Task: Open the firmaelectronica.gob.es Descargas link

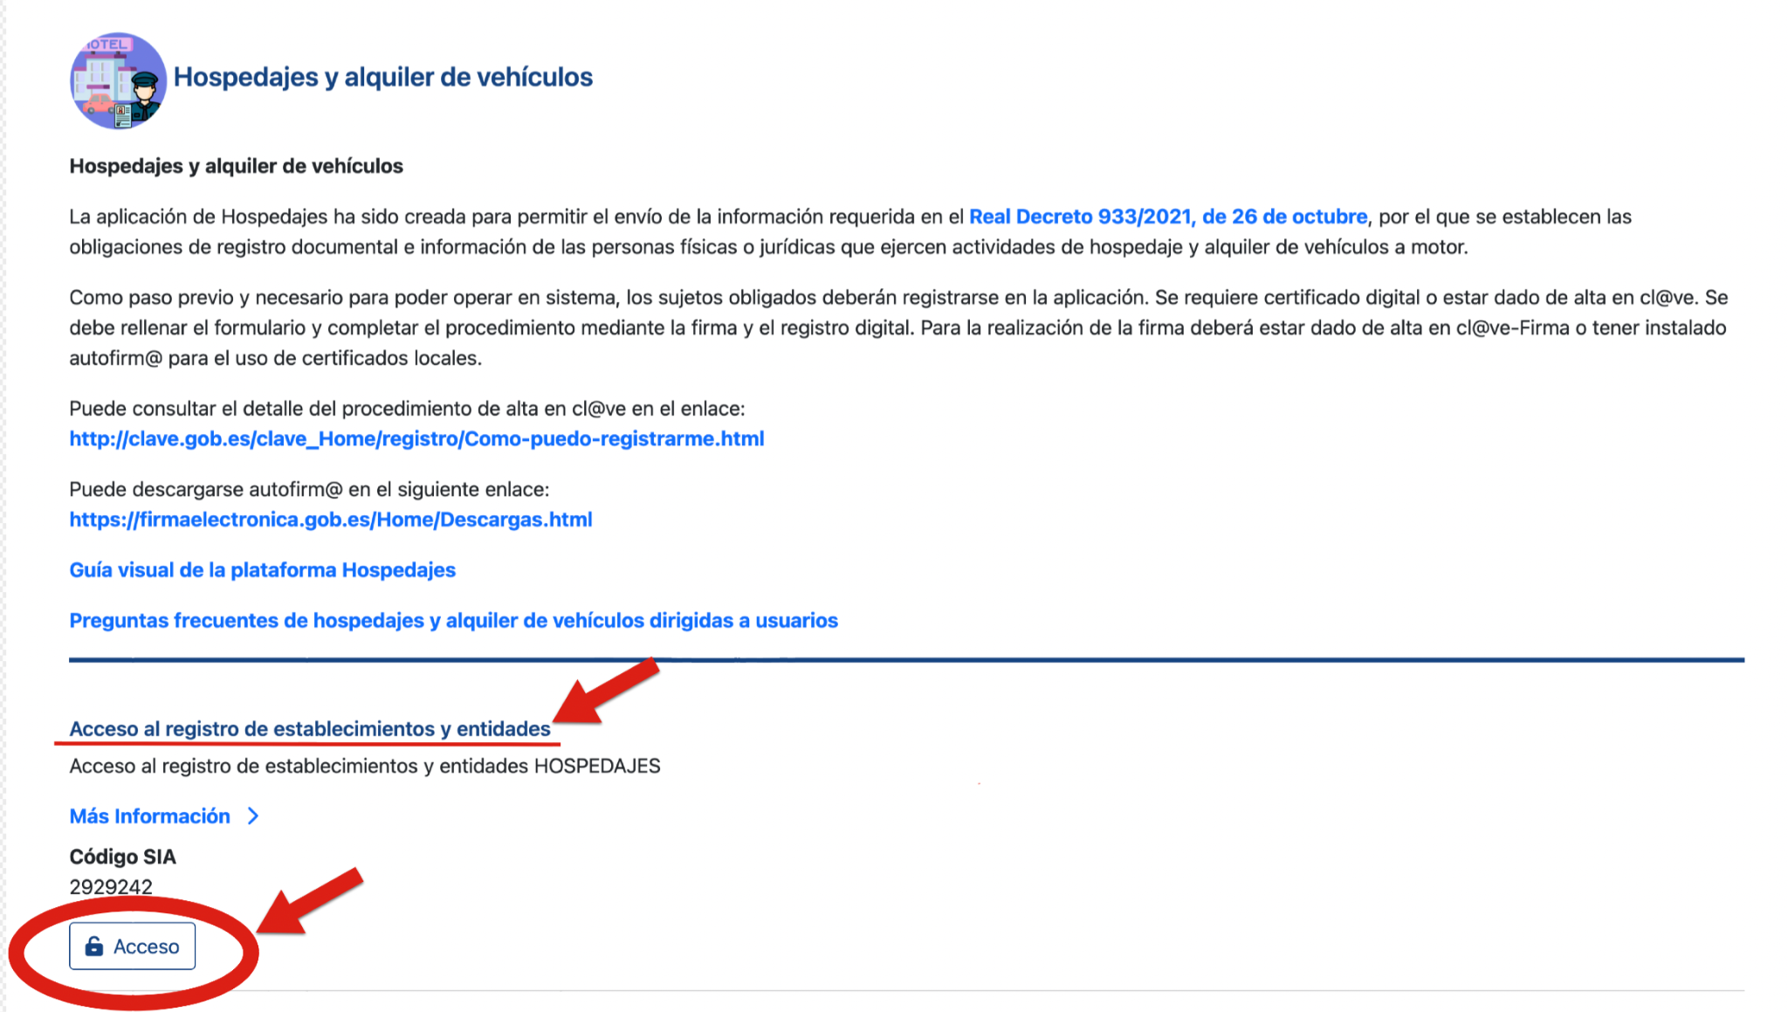Action: pyautogui.click(x=331, y=520)
